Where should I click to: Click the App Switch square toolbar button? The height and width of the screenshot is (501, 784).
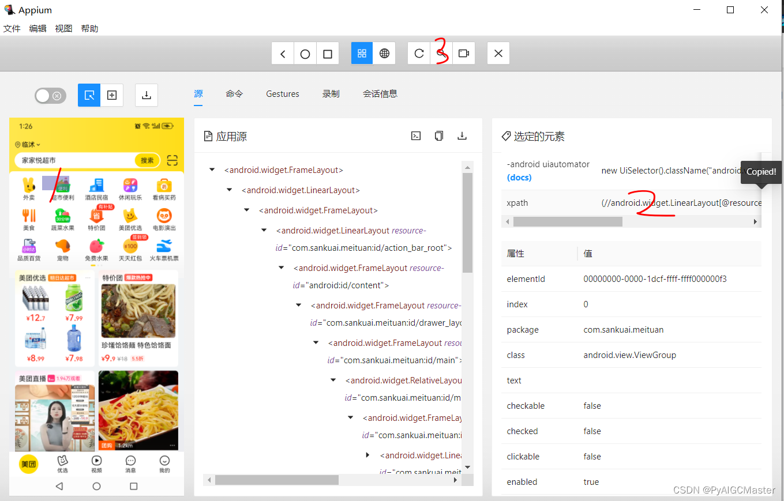328,54
